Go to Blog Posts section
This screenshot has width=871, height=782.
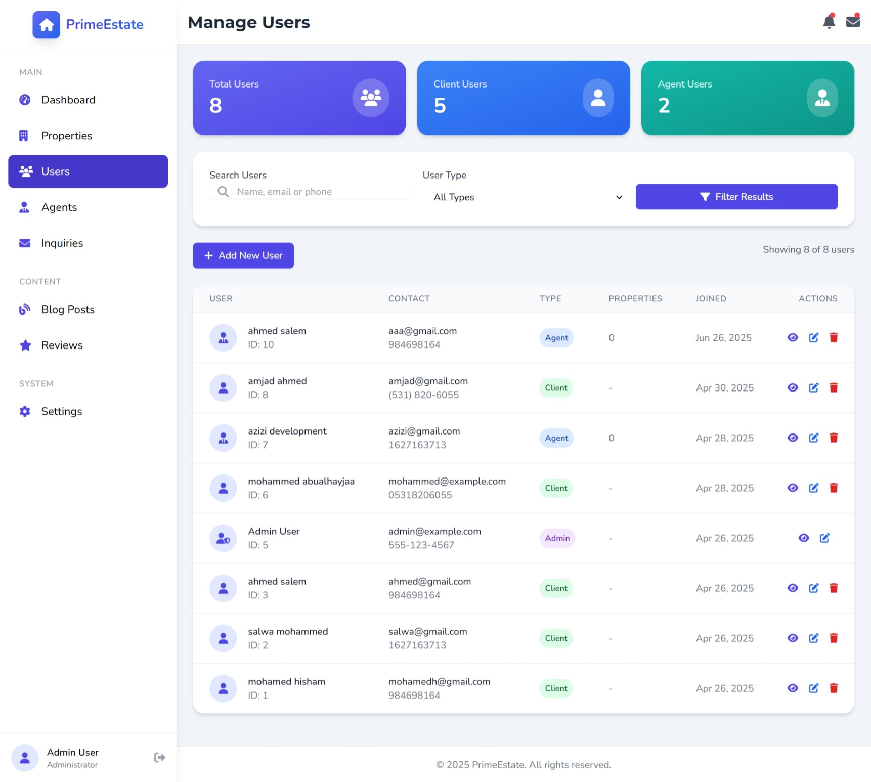67,310
